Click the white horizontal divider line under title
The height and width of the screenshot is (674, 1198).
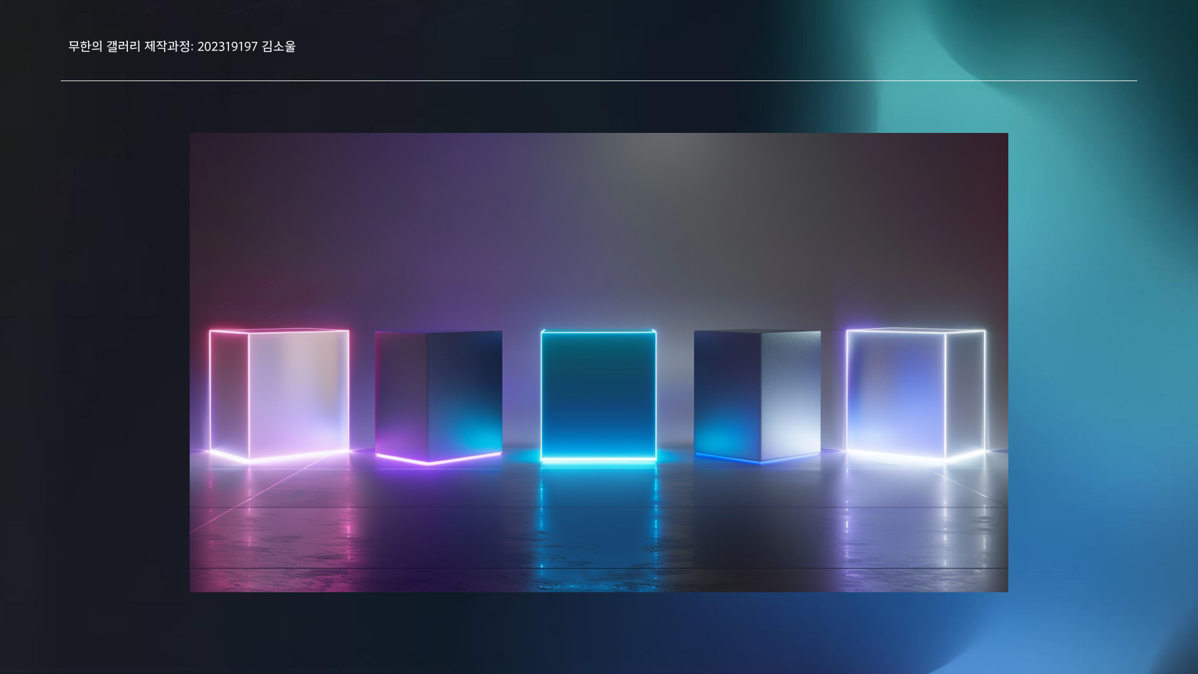click(598, 81)
